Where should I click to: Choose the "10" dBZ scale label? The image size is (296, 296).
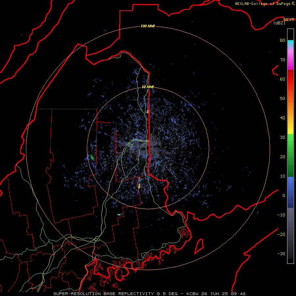283,176
